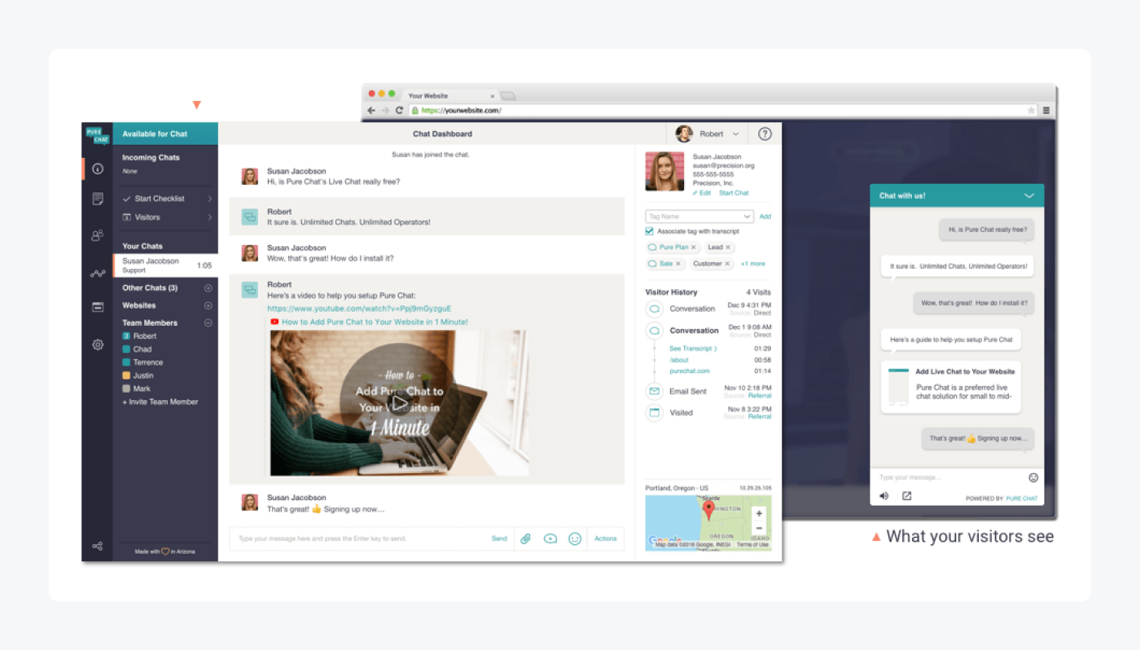Click the share icon at sidebar bottom
This screenshot has width=1140, height=650.
click(98, 546)
